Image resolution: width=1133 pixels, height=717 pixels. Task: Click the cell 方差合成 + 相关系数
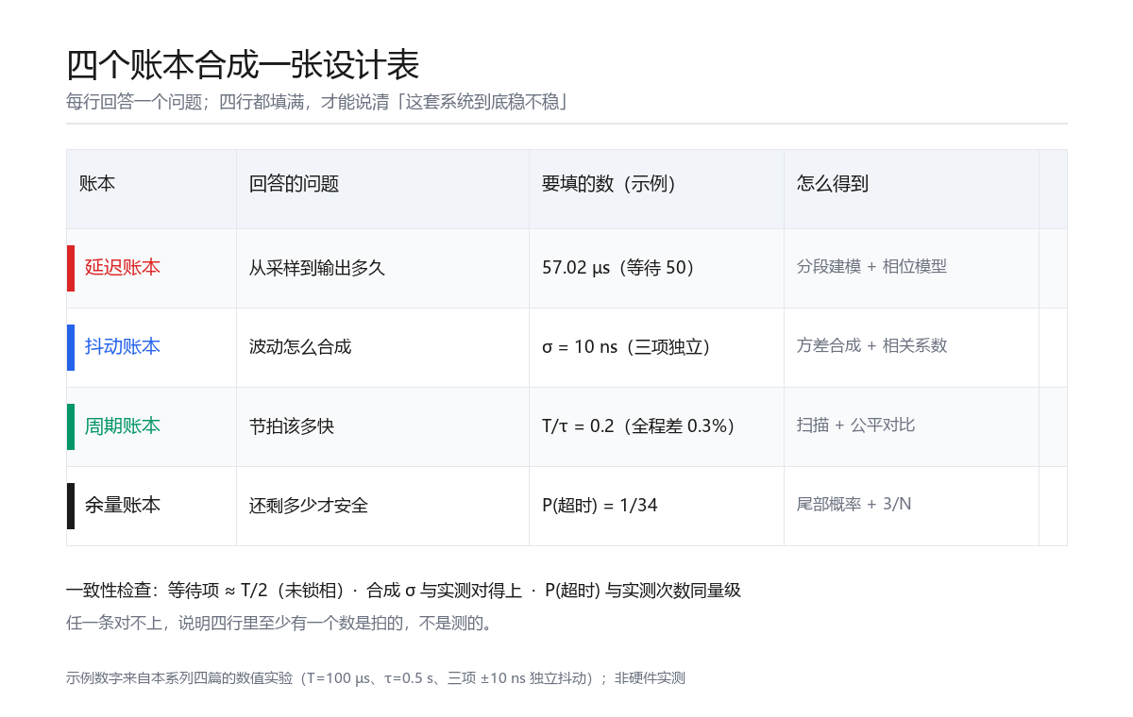(x=871, y=346)
